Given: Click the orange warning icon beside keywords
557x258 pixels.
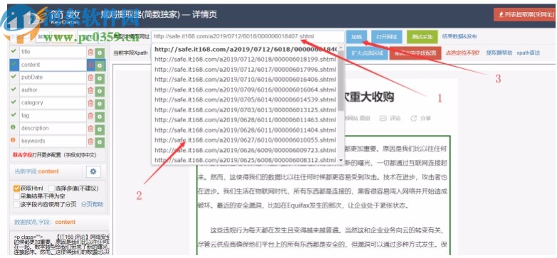Looking at the screenshot, I should [14, 140].
